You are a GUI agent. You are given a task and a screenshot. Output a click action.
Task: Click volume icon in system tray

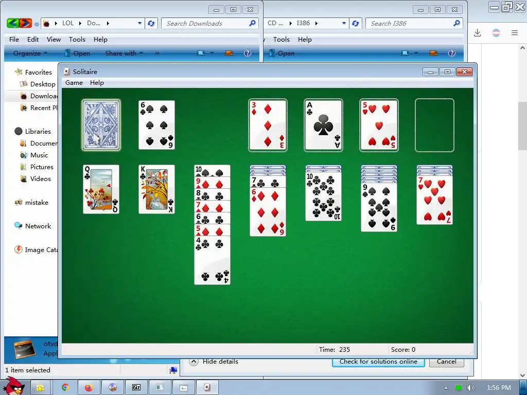click(470, 388)
